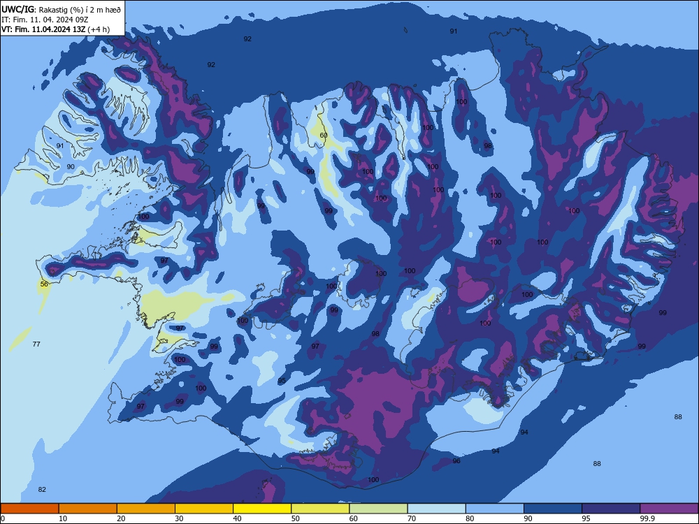Click the legend scale label '30'
The width and height of the screenshot is (699, 524).
[179, 518]
